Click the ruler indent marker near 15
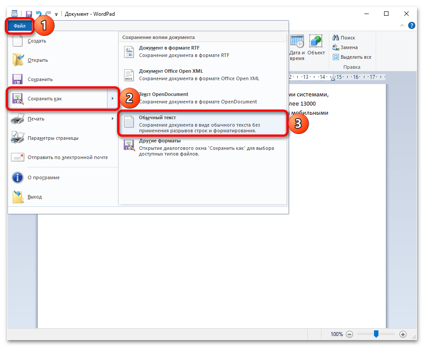The image size is (424, 347). pyautogui.click(x=333, y=78)
